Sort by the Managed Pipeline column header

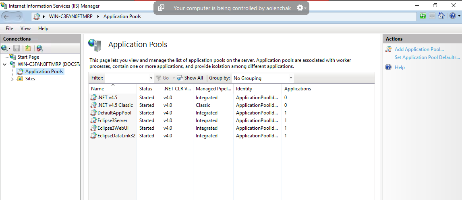click(x=213, y=88)
